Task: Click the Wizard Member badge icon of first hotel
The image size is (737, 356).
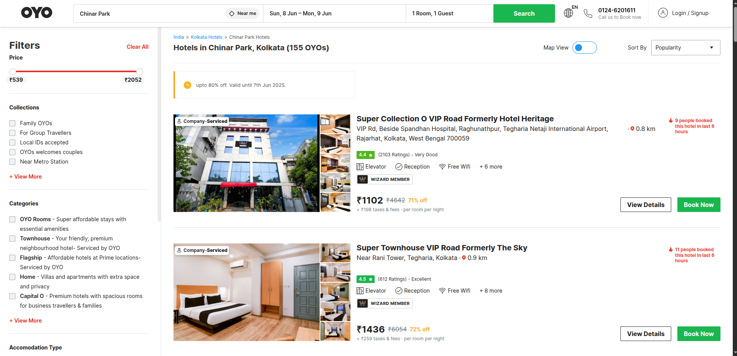Action: tap(362, 179)
